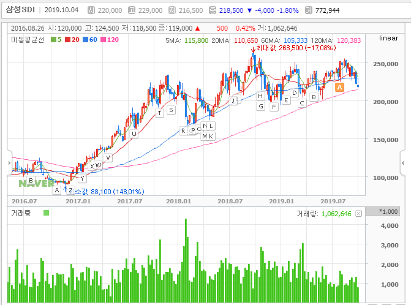Click the closing price icon beside 218,500
411x305 pixels.
point(213,10)
